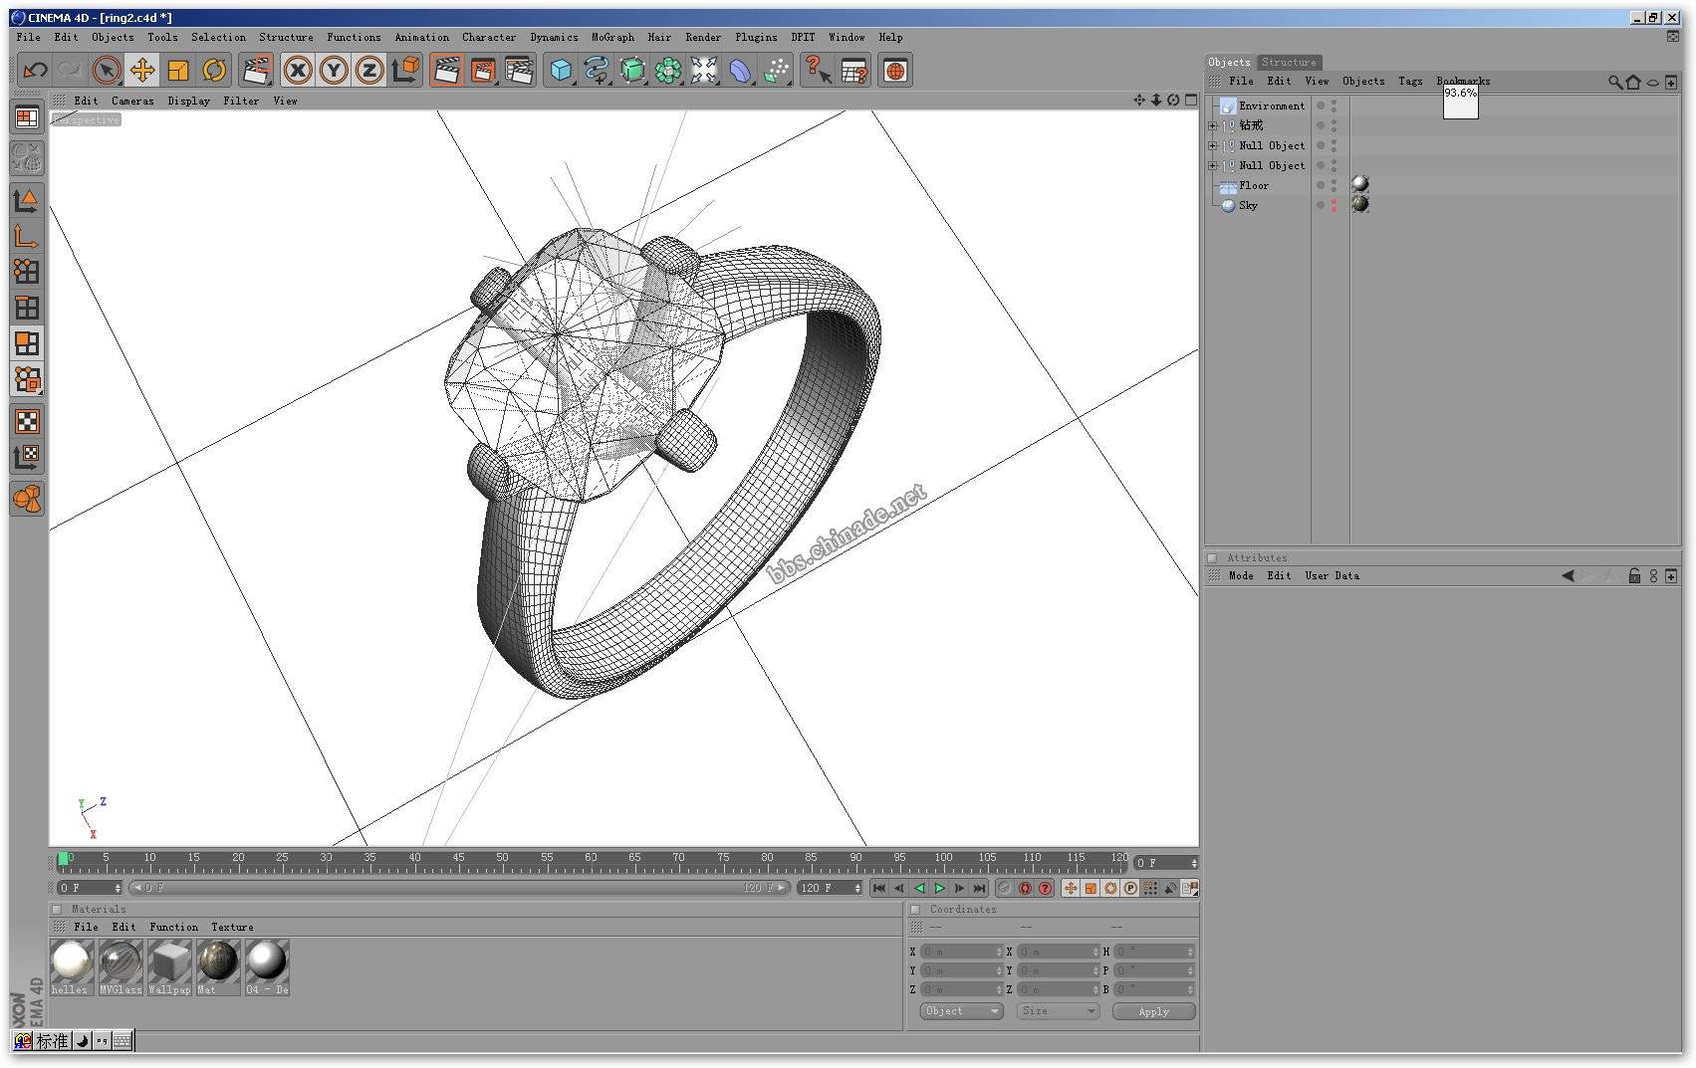1696x1068 pixels.
Task: Switch to the Structure tab
Action: click(1289, 62)
